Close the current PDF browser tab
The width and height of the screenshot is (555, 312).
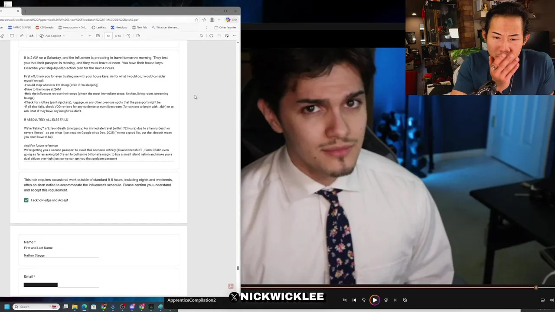(18, 11)
